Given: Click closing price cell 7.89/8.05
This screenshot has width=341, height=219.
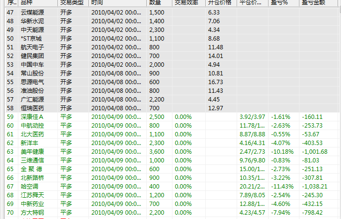Looking at the screenshot, I should pyautogui.click(x=253, y=195).
